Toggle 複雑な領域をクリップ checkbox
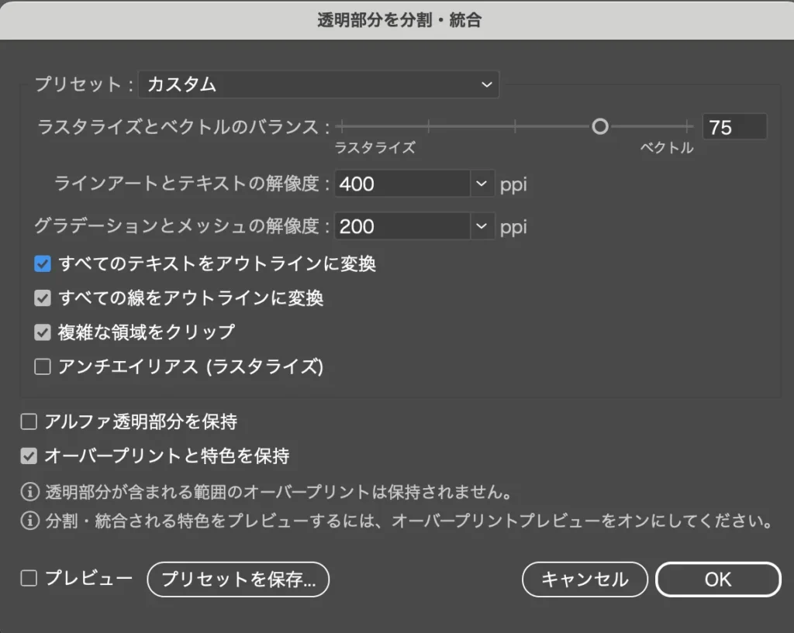This screenshot has width=794, height=633. tap(43, 332)
